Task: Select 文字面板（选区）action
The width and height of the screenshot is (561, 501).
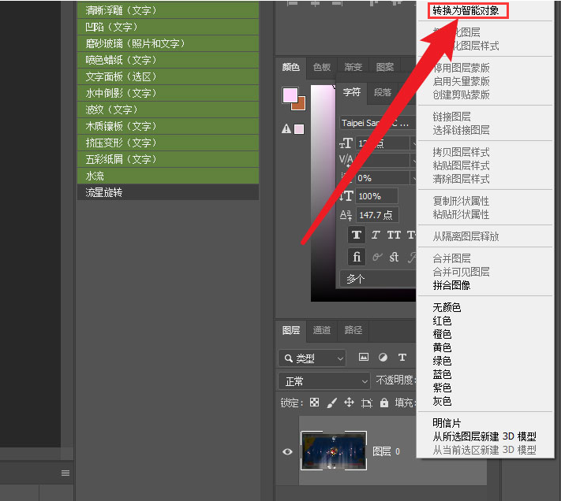Action: point(168,76)
